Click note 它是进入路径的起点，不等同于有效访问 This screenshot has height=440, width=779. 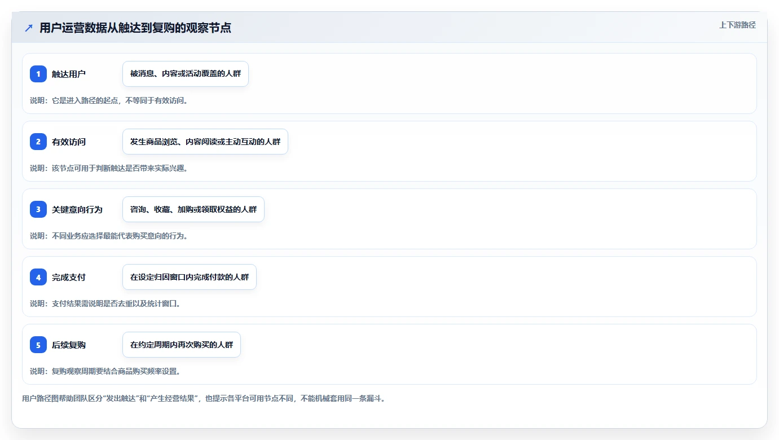[x=109, y=100]
